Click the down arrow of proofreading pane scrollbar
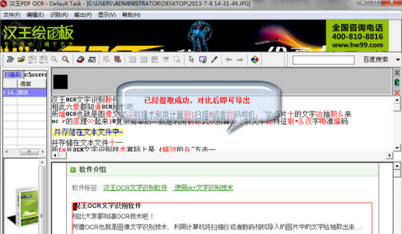The height and width of the screenshot is (234, 402). click(397, 148)
